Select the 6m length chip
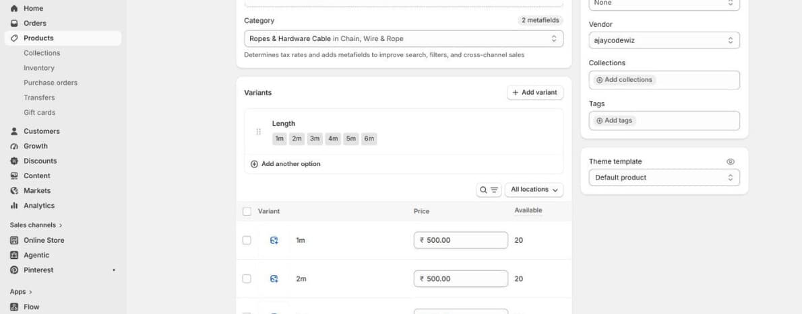This screenshot has height=314, width=802. tap(369, 139)
